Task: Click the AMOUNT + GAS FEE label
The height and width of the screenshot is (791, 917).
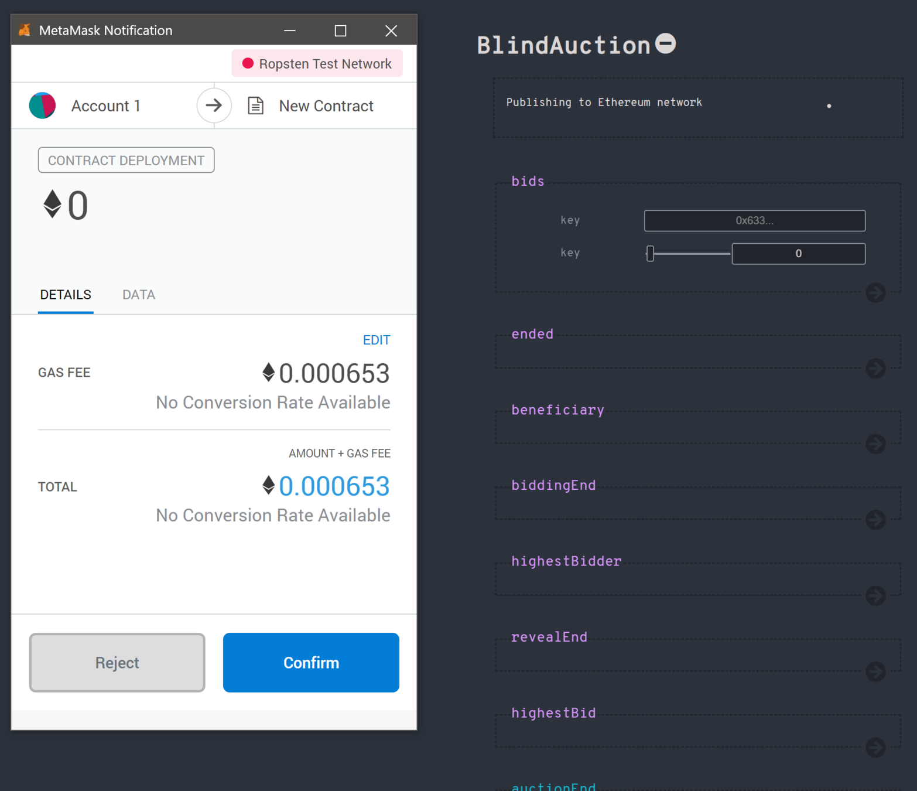Action: pyautogui.click(x=340, y=454)
